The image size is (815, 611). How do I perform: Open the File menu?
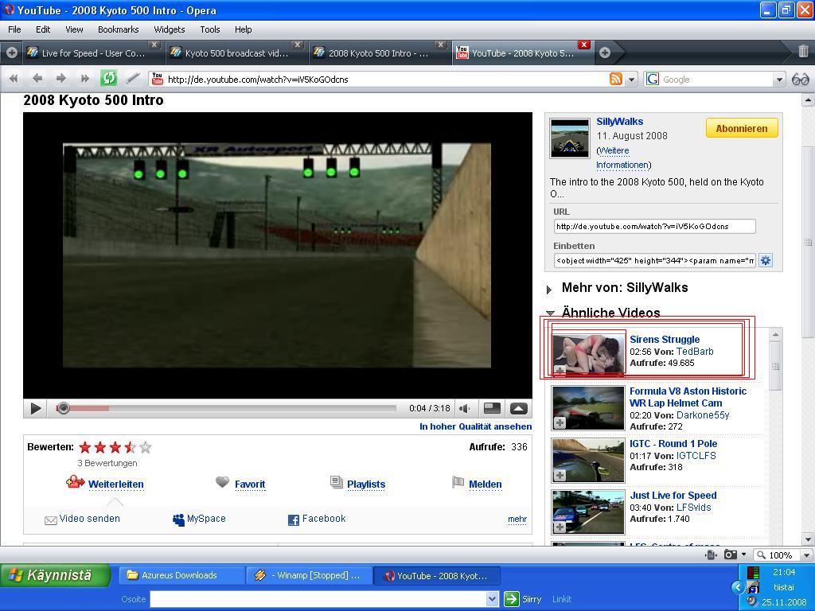tap(14, 29)
